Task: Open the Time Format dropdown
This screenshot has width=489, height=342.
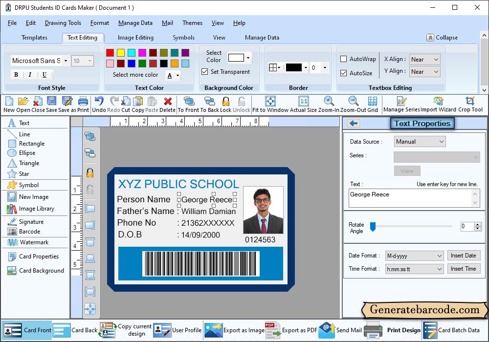Action: pos(415,269)
